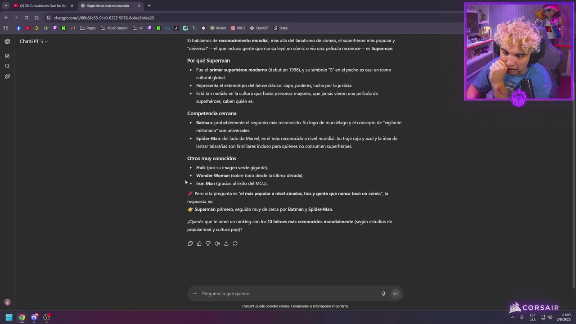The image size is (576, 324).
Task: Regenerate the response
Action: click(235, 243)
